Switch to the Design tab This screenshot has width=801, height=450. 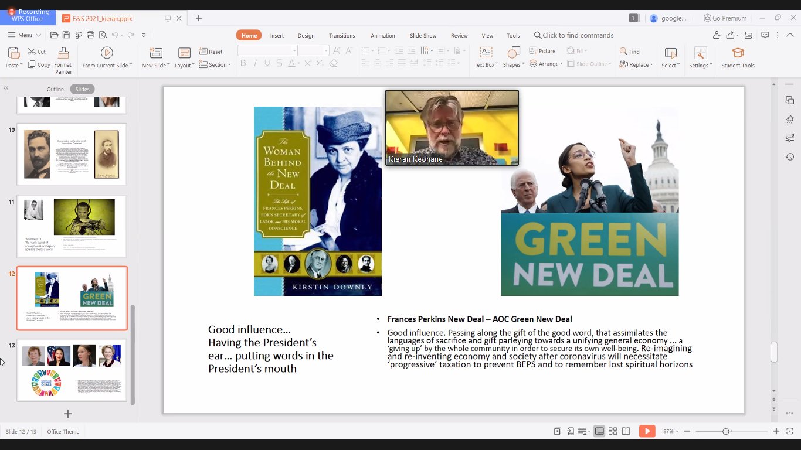click(x=306, y=36)
